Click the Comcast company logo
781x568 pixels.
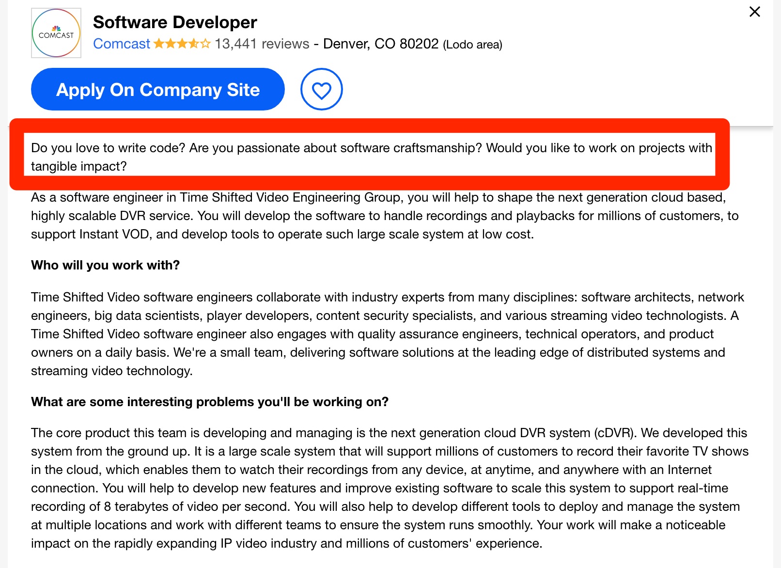coord(56,33)
